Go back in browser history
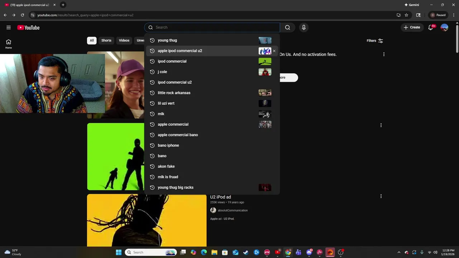The image size is (459, 258). coord(5,15)
